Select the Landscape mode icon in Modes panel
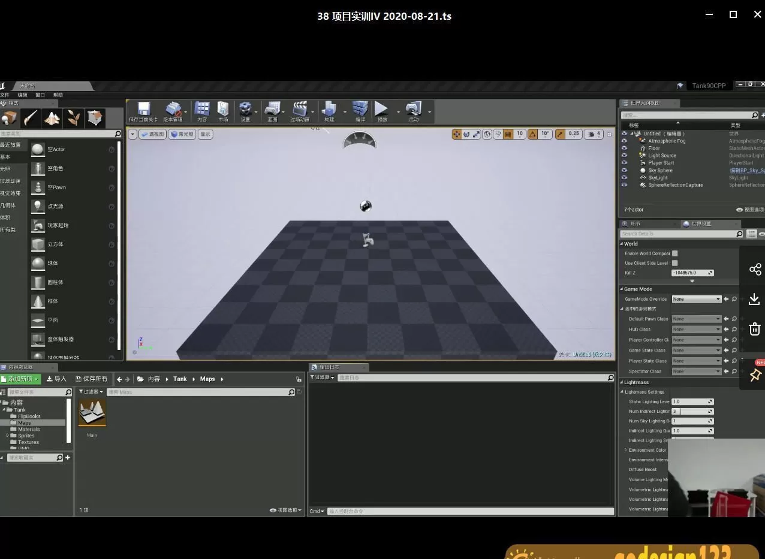 [x=51, y=118]
